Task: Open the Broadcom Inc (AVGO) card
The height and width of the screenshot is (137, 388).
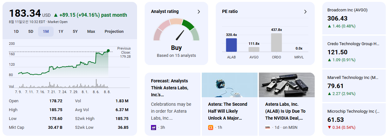Action: tap(354, 19)
